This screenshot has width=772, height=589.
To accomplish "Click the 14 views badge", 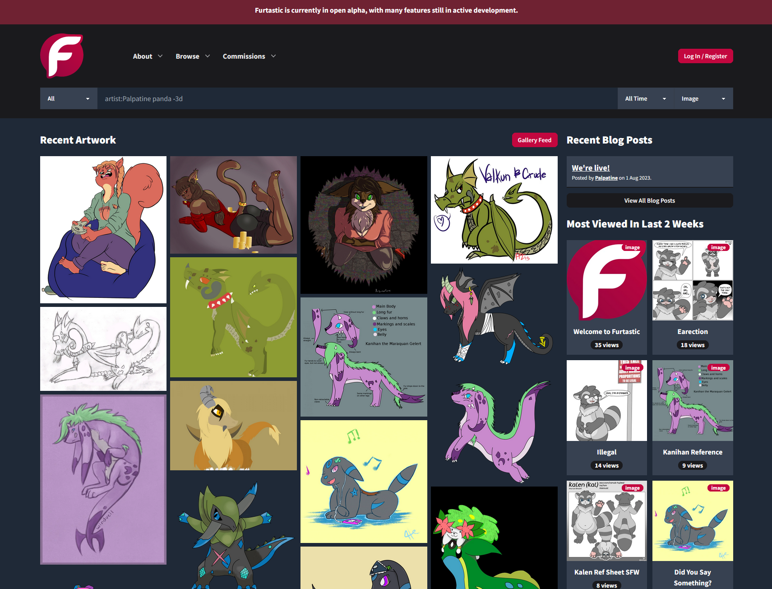I will pyautogui.click(x=607, y=465).
